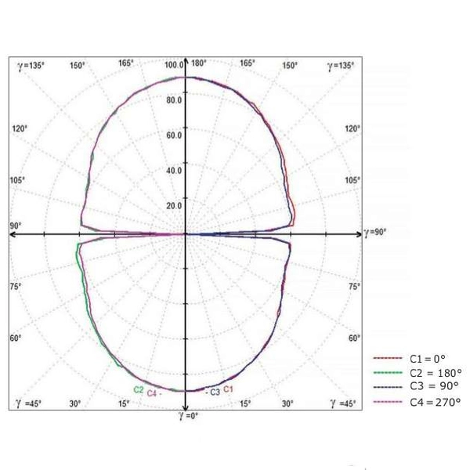Image resolution: width=470 pixels, height=470 pixels.
Task: Click the red dashed C1 legend line
Action: (x=389, y=356)
